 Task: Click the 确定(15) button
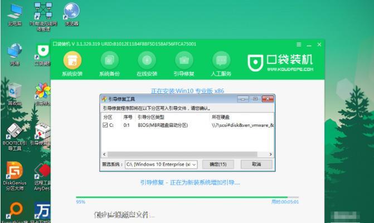218,164
